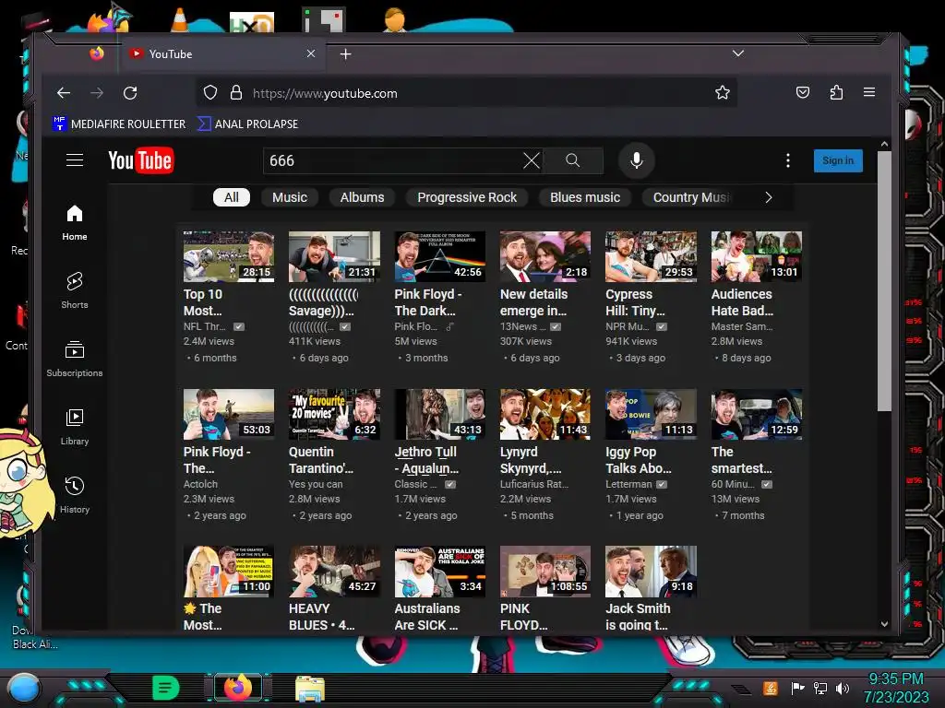Viewport: 945px width, 708px height.
Task: Select the Country Music chip
Action: click(x=690, y=197)
